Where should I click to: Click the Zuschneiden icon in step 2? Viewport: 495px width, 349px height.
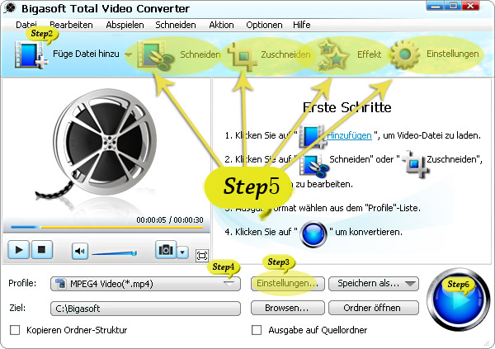(x=415, y=163)
